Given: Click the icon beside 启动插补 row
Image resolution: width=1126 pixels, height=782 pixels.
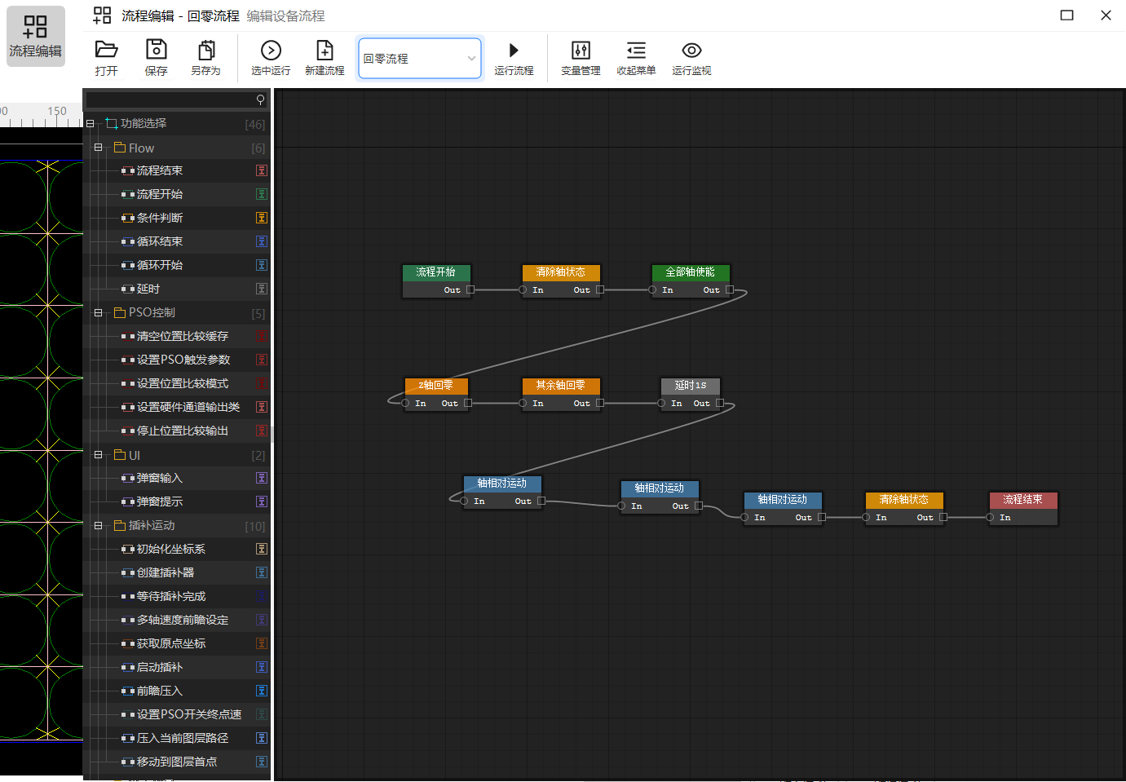Looking at the screenshot, I should [262, 667].
